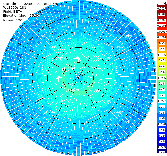Click the 6e-9 colorbar label
Image resolution: width=167 pixels, height=156 pixels.
point(162,136)
